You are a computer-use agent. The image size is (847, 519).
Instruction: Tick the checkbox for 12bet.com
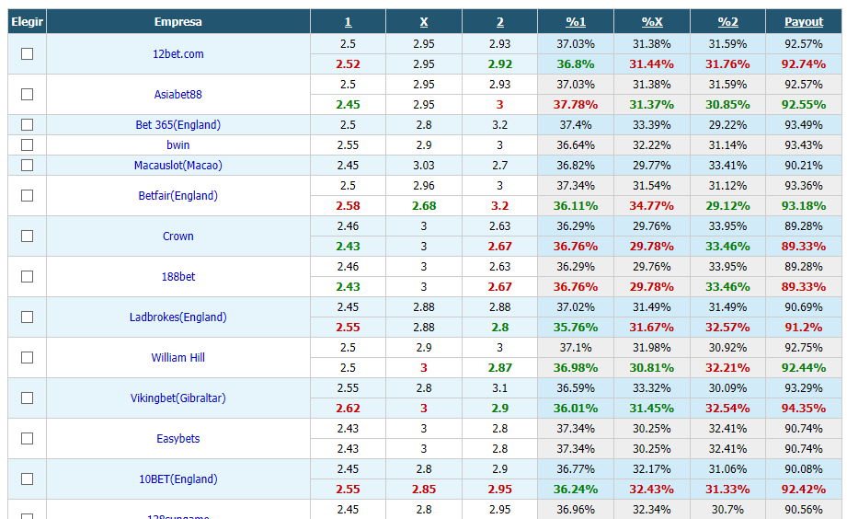27,53
